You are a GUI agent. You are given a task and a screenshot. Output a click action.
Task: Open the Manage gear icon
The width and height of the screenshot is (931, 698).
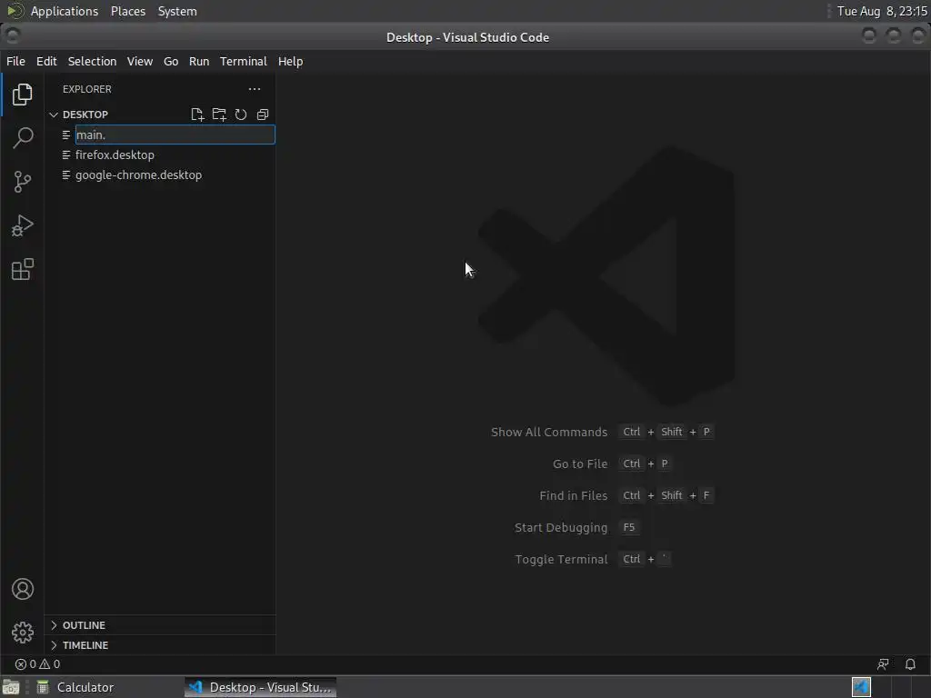(23, 633)
